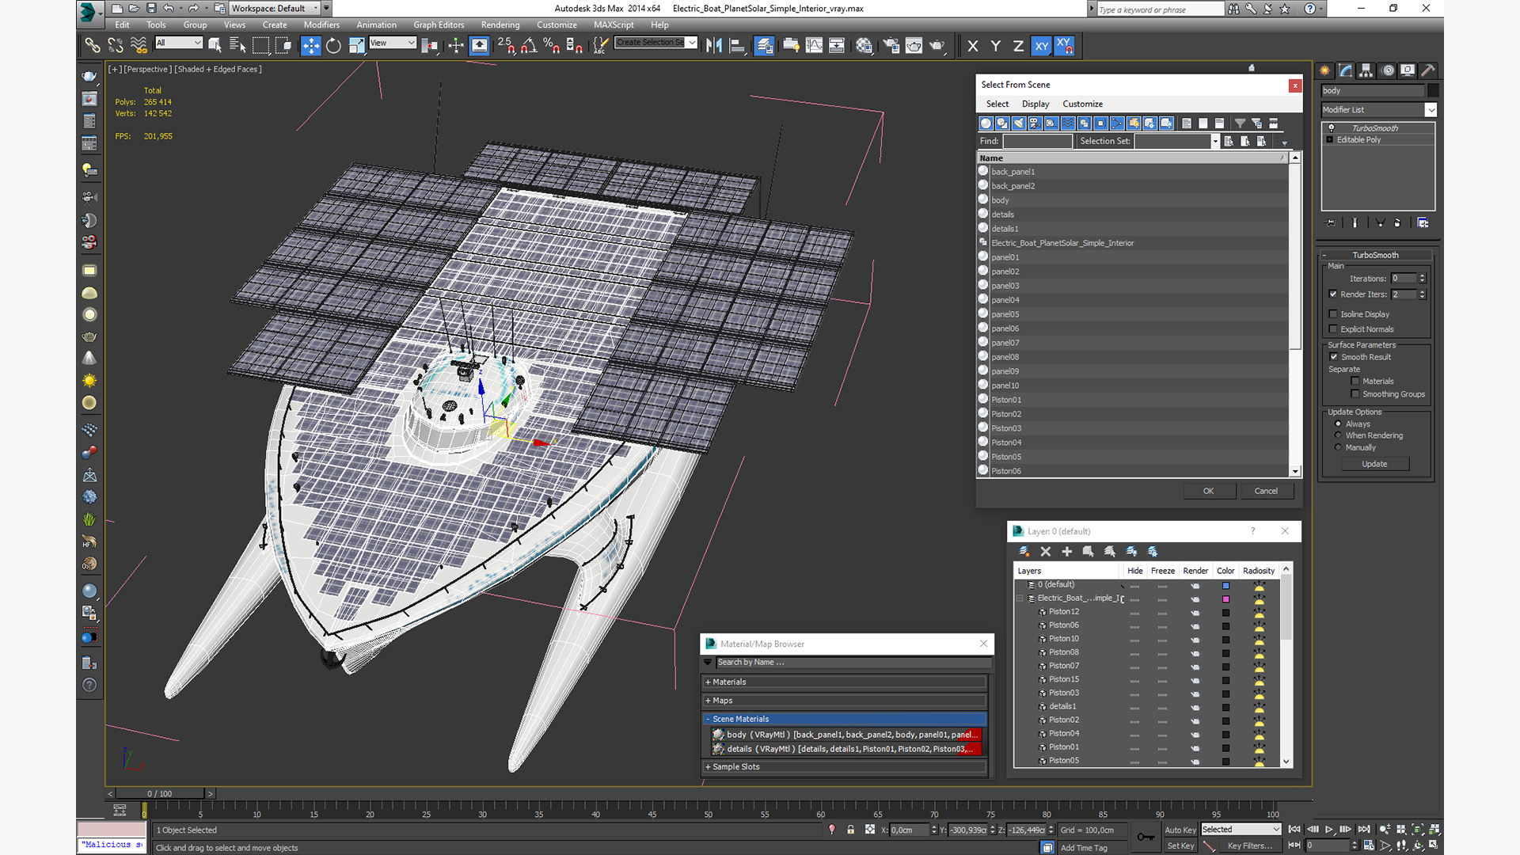Click OK in the Select From Scene dialog

(x=1208, y=491)
